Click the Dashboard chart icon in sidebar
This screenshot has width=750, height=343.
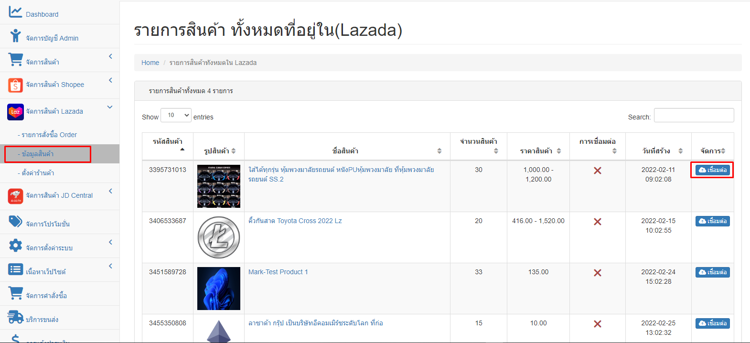(15, 12)
